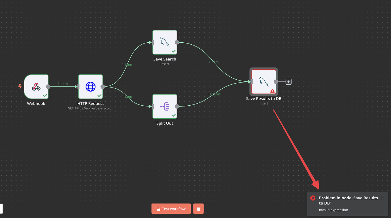
Task: Open the Webhook trigger node
Action: [36, 86]
